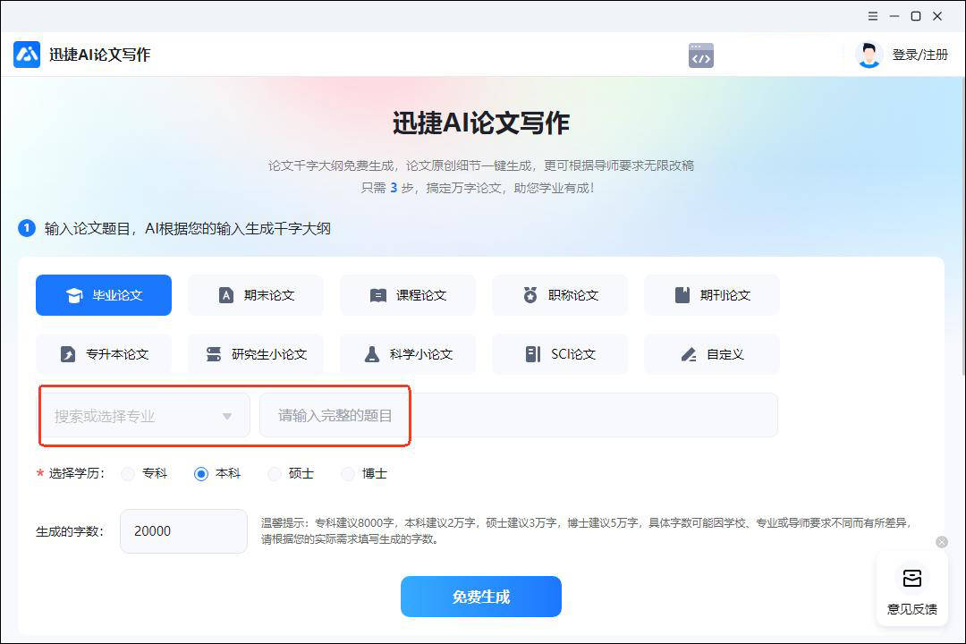The width and height of the screenshot is (966, 644).
Task: Open the hamburger menu icon in title bar
Action: (x=873, y=16)
